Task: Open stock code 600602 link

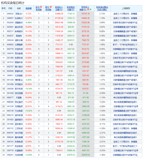Action: point(10,45)
